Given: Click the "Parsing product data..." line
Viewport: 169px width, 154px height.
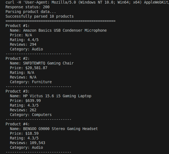Looking at the screenshot, I should pos(31,12).
